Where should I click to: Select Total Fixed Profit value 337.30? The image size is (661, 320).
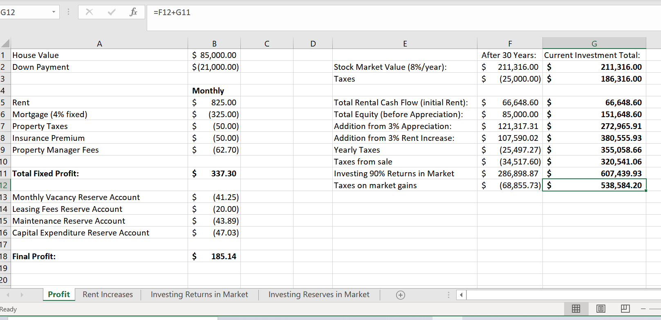(214, 173)
